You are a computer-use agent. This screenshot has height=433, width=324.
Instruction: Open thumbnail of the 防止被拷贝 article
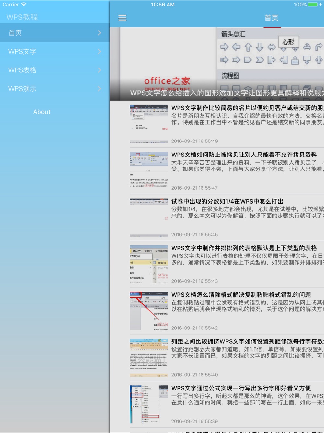click(x=149, y=171)
